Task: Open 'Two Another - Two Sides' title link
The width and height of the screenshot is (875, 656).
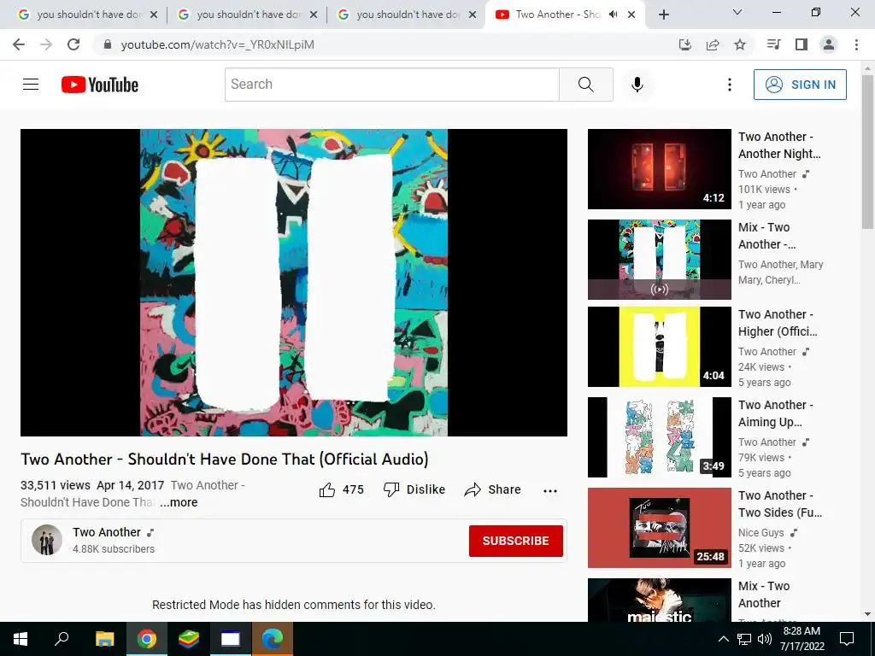Action: point(780,504)
